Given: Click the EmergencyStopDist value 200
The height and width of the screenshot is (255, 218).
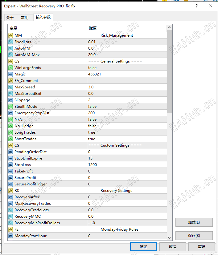Looking at the screenshot, I should (x=91, y=113).
